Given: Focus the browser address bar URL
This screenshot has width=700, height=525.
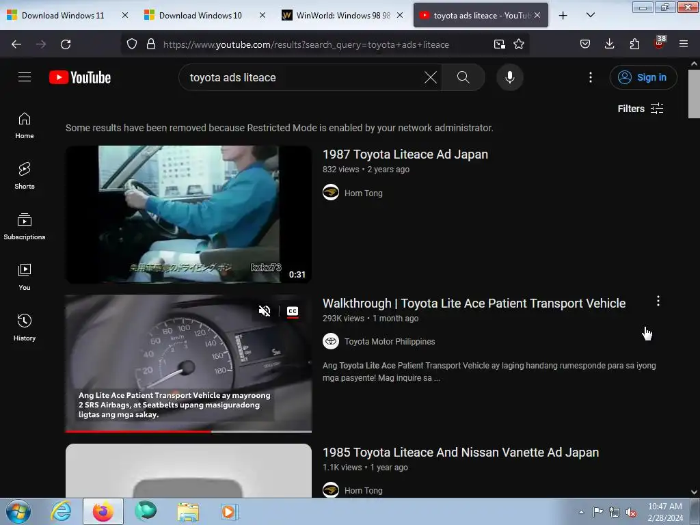Looking at the screenshot, I should coord(306,44).
